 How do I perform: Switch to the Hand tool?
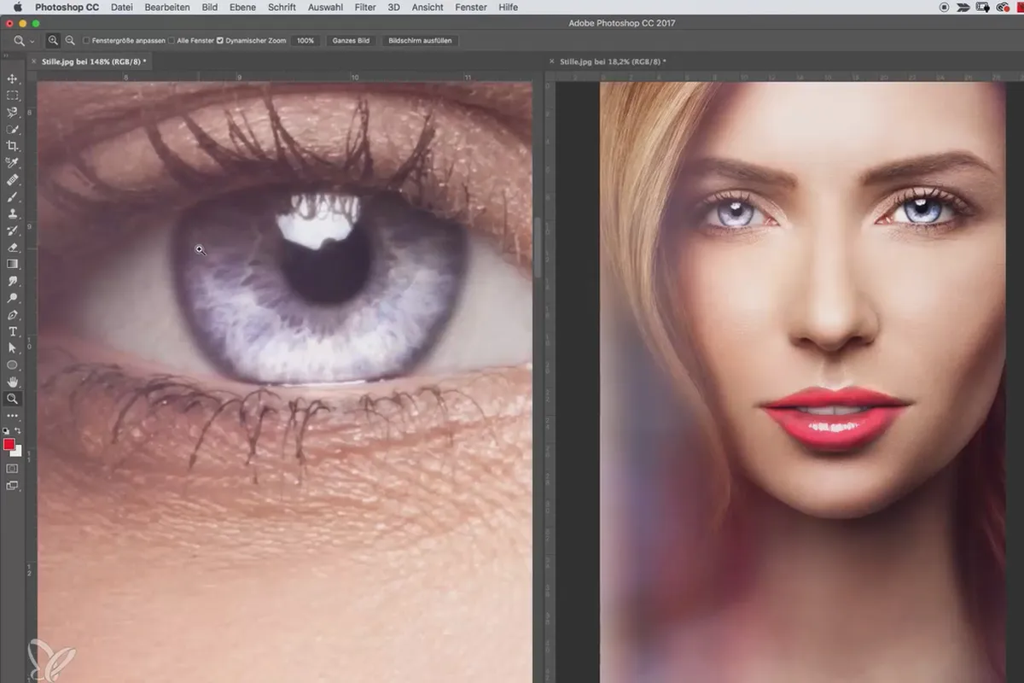click(x=13, y=382)
